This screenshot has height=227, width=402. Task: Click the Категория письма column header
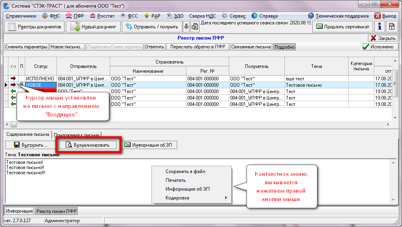(361, 66)
